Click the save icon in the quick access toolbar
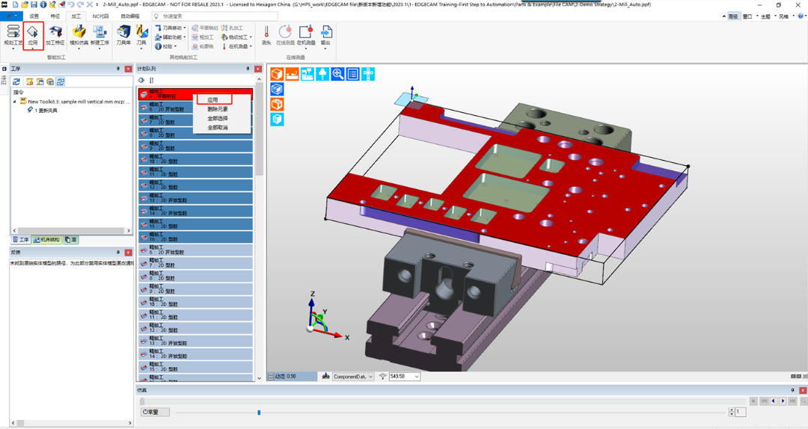This screenshot has height=429, width=808. (34, 4)
